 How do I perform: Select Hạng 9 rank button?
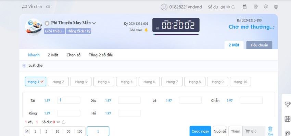[x=217, y=82]
